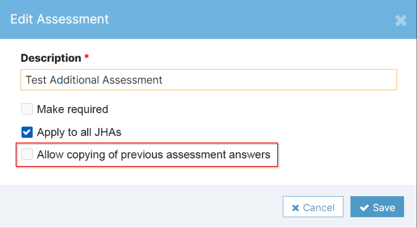Click the checkmark icon on the Save button
The height and width of the screenshot is (228, 417).
pyautogui.click(x=364, y=207)
